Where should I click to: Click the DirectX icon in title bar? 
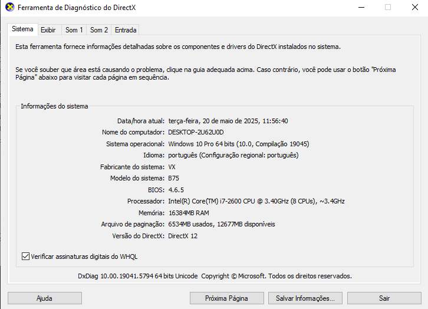(x=10, y=7)
